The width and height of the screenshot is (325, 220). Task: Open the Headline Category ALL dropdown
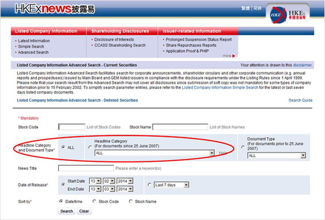tap(155, 153)
